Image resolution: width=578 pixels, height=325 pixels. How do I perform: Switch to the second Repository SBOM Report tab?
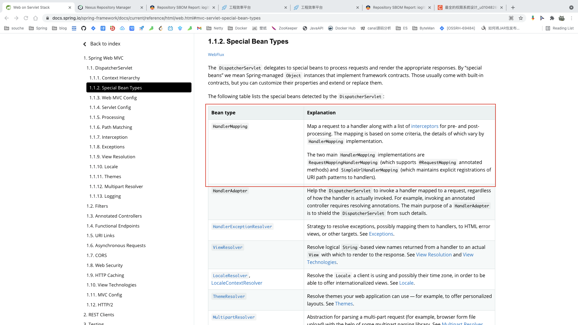point(398,8)
